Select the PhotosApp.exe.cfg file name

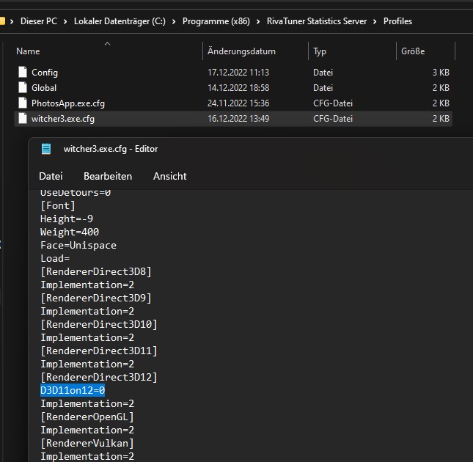point(68,103)
